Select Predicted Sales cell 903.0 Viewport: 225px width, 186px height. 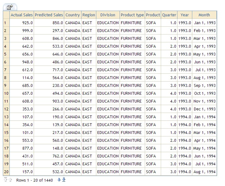pyautogui.click(x=49, y=101)
